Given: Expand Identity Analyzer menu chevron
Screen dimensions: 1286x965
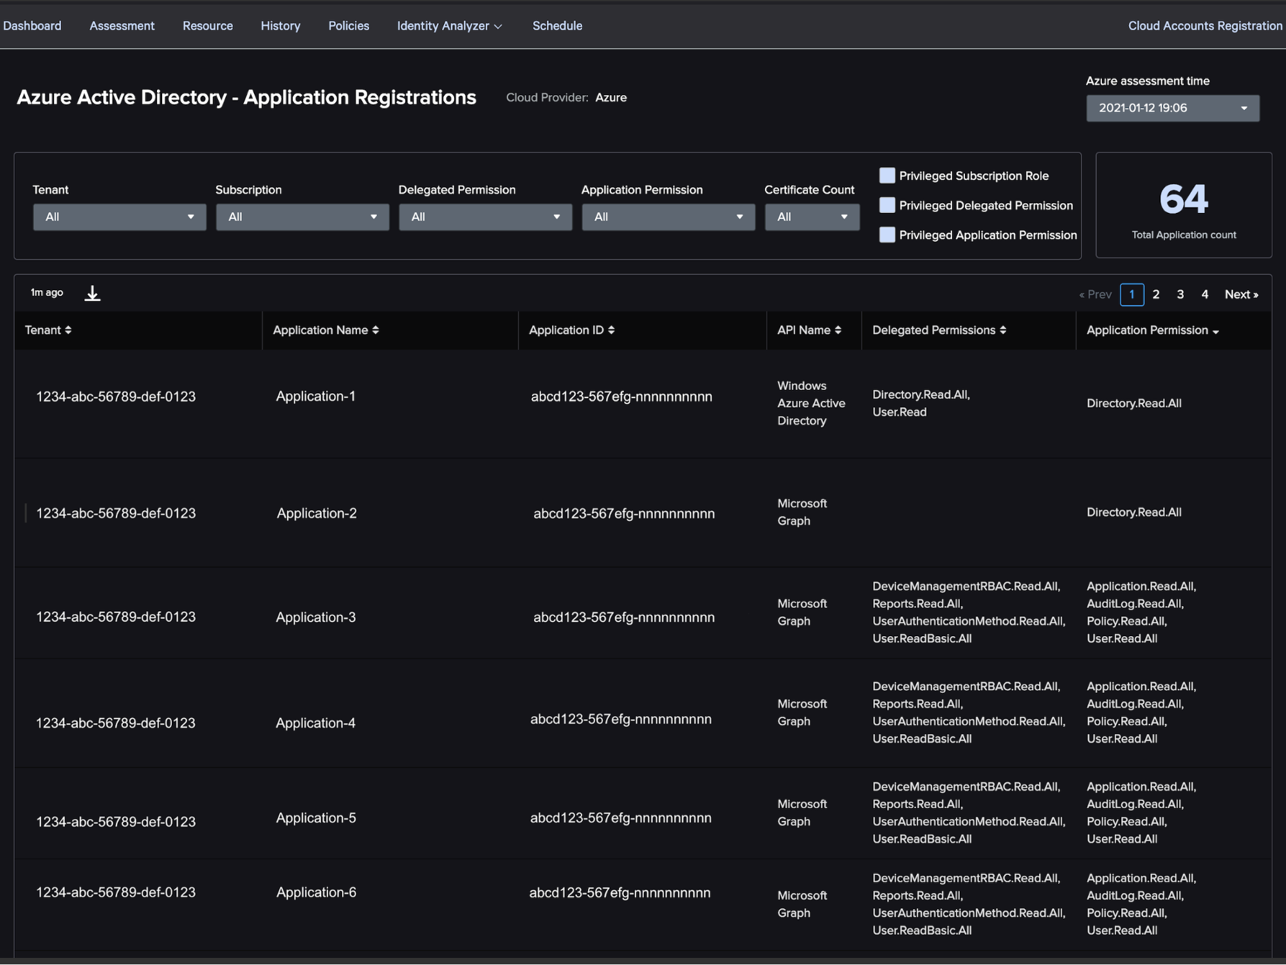Looking at the screenshot, I should pos(498,26).
